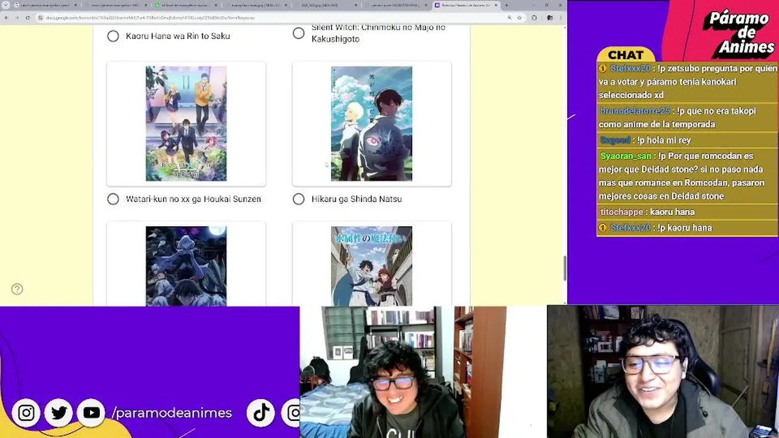Click the /paramodeanimes handle text

(x=172, y=413)
